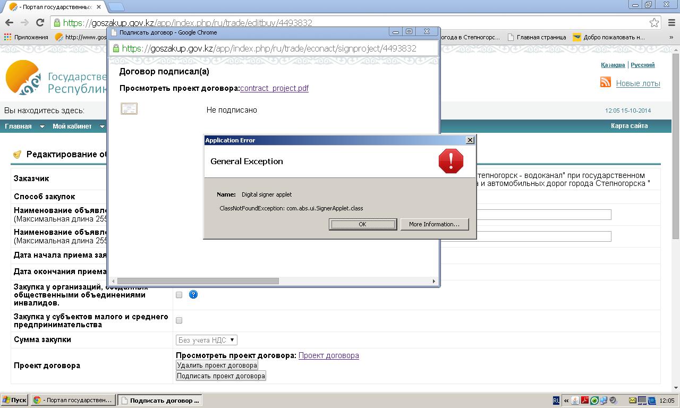Click the monitor display tray icon
The width and height of the screenshot is (680, 408).
click(x=642, y=401)
